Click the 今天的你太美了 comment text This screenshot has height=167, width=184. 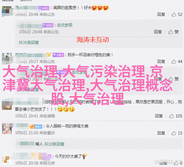(68, 156)
